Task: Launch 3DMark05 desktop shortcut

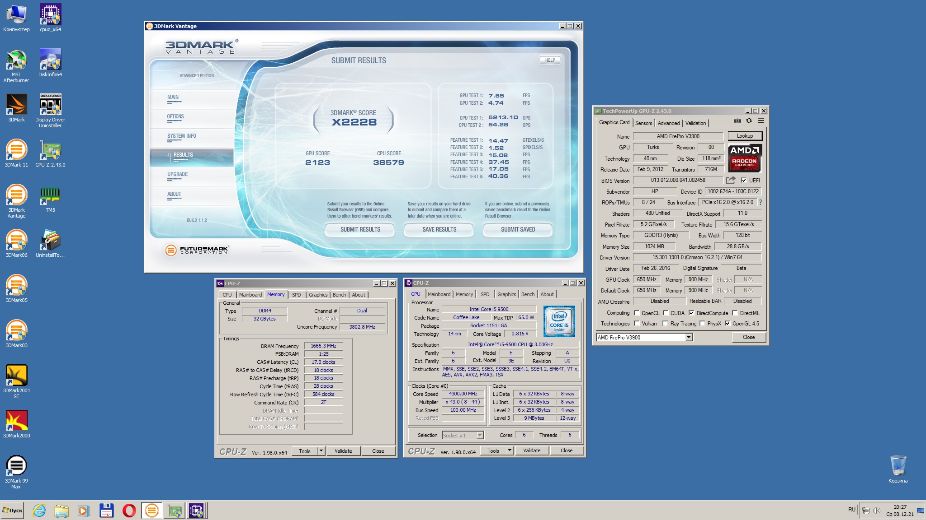Action: (x=16, y=289)
